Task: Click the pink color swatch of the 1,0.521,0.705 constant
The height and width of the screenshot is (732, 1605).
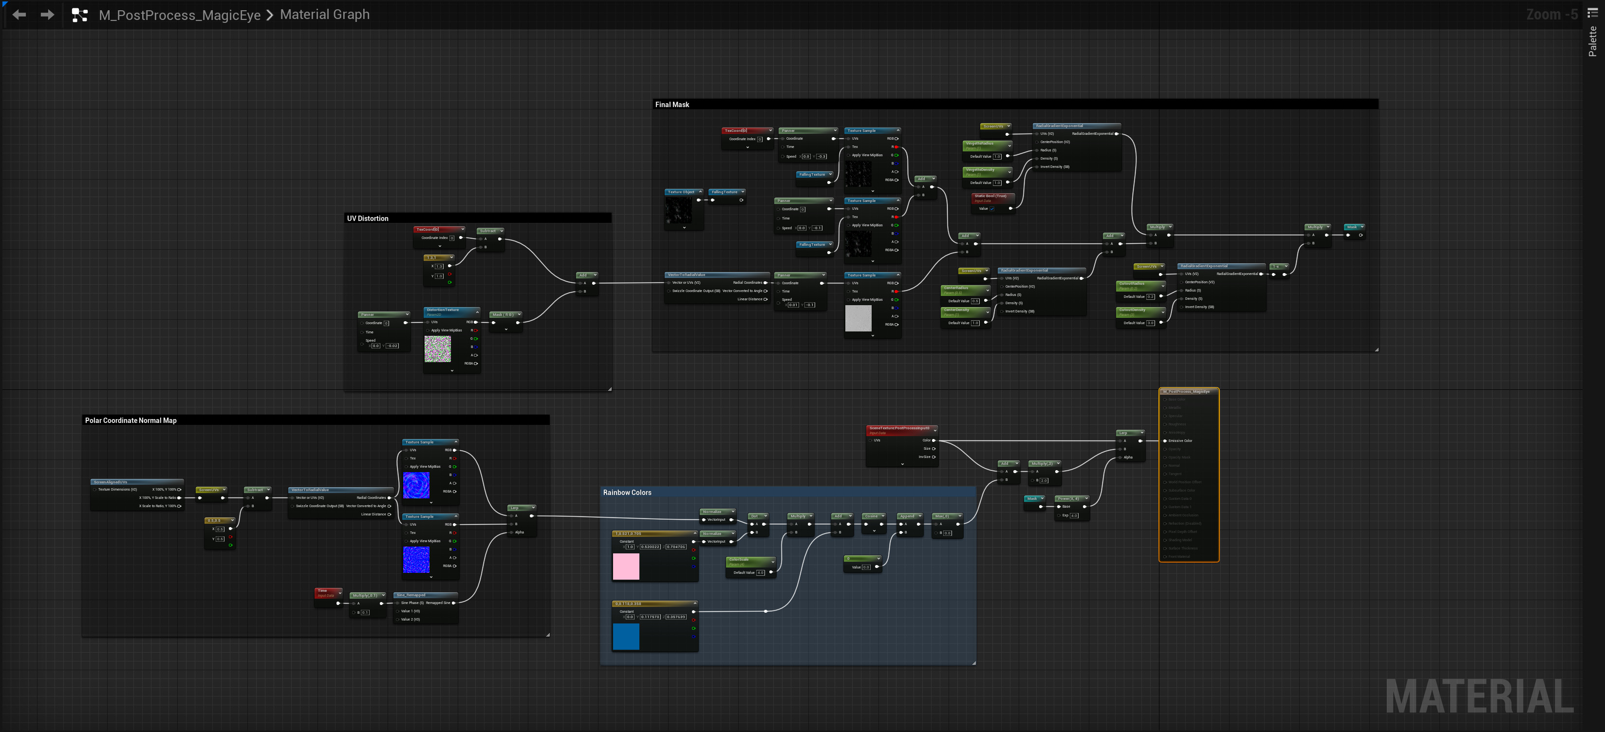Action: 626,567
